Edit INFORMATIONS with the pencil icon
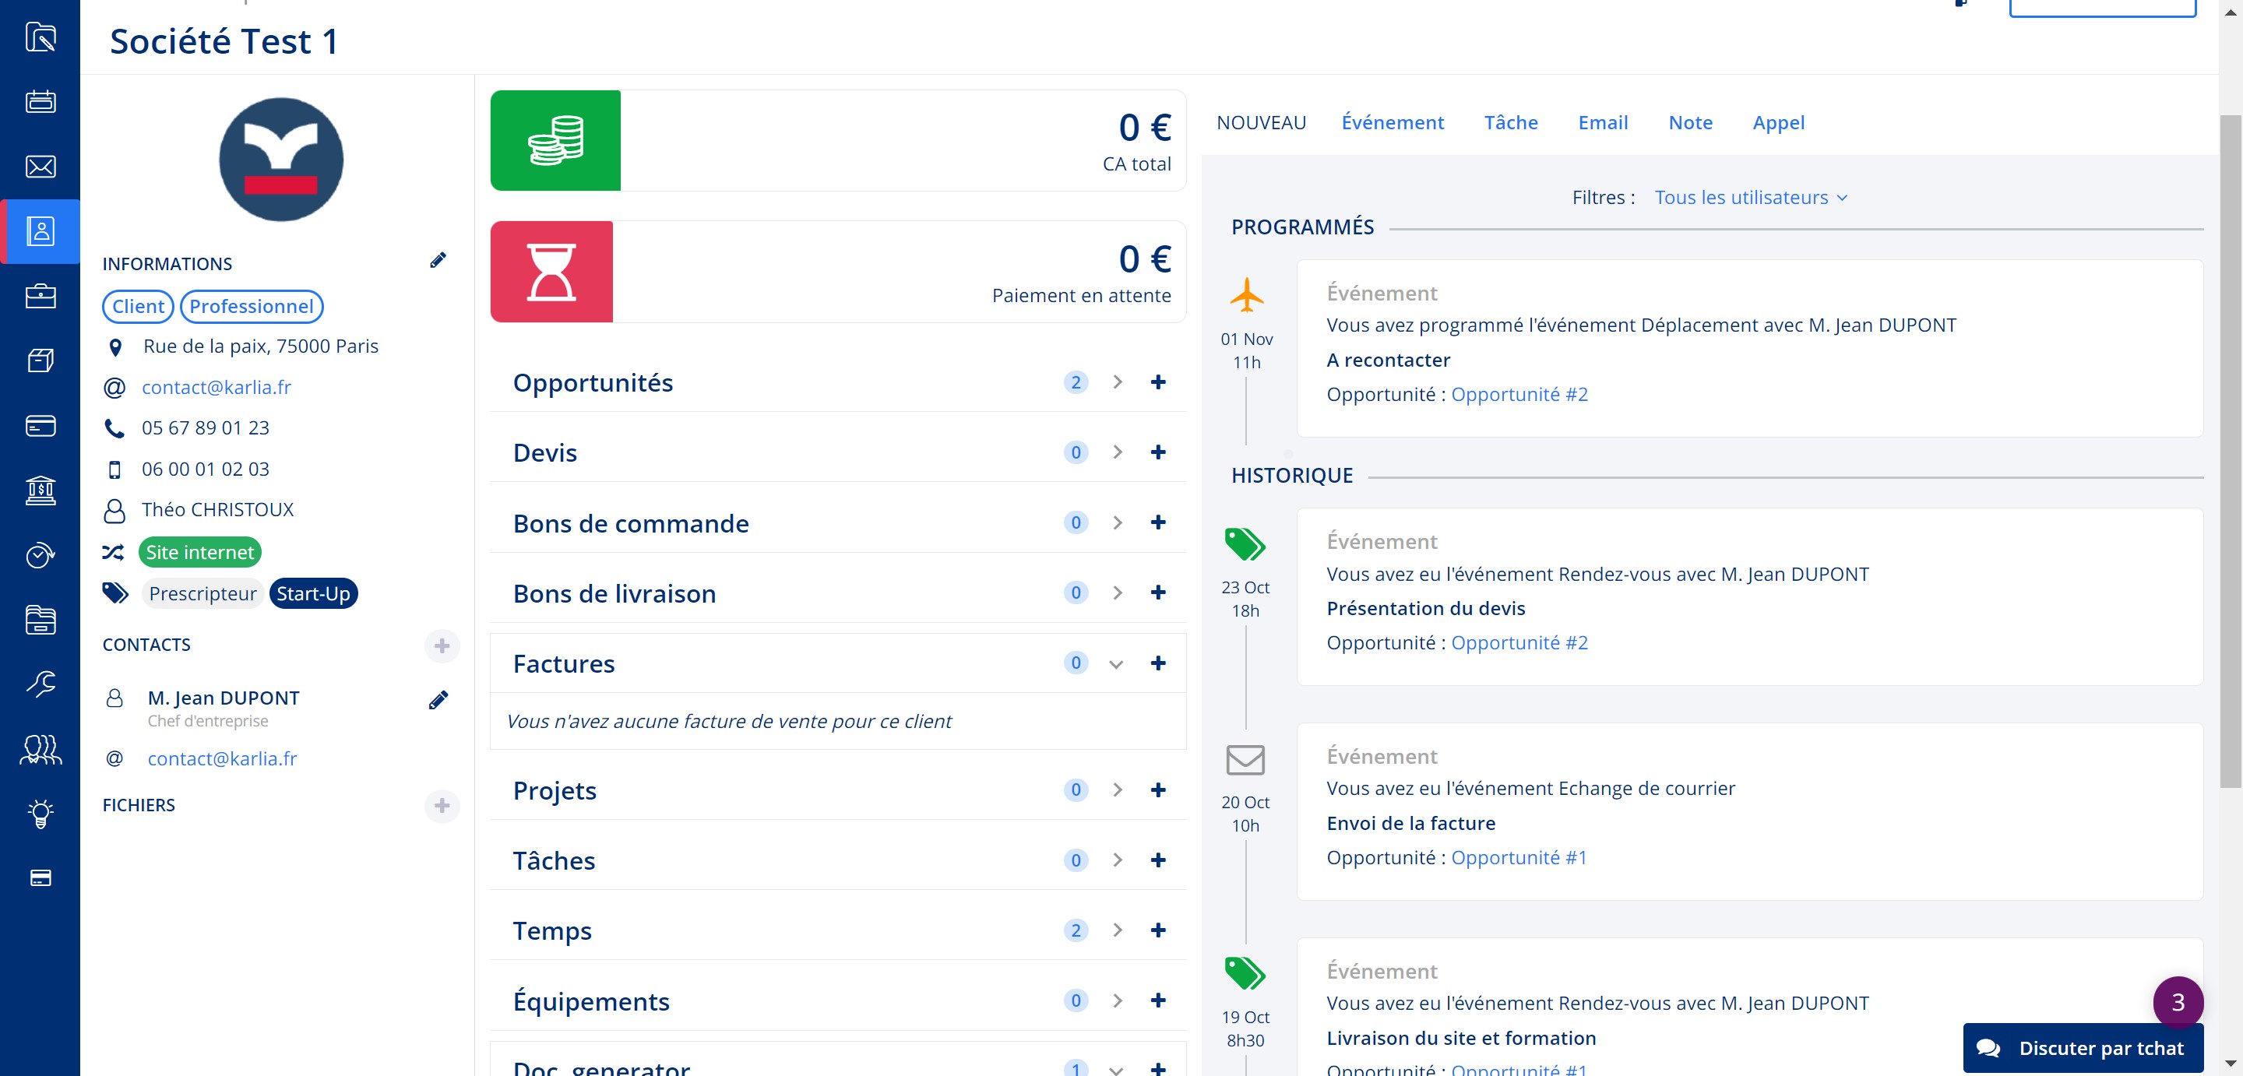This screenshot has height=1076, width=2243. [x=438, y=260]
